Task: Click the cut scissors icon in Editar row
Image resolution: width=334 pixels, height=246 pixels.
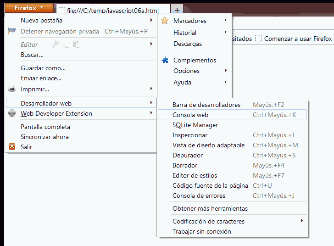Action: point(56,44)
